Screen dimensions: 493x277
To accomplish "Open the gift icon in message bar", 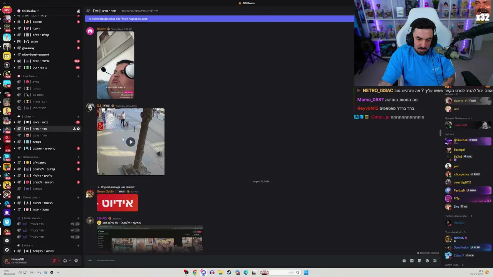I will tap(404, 261).
